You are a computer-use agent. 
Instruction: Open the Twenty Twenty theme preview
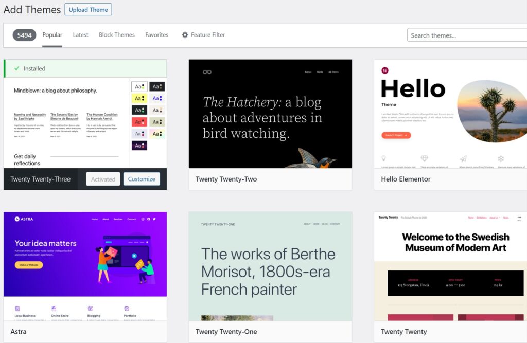coord(450,266)
